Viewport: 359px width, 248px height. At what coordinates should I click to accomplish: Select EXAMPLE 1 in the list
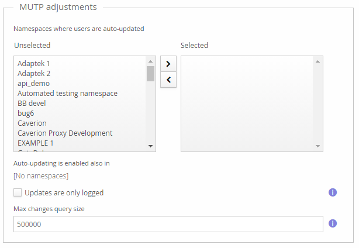tap(35, 143)
